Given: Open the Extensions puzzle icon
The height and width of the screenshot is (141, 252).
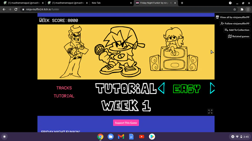Looking at the screenshot, I should click(x=242, y=9).
